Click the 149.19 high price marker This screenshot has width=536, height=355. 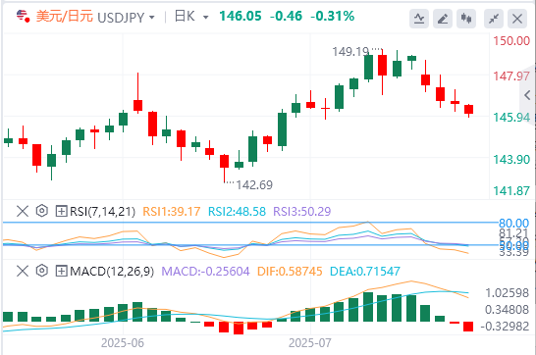point(350,52)
